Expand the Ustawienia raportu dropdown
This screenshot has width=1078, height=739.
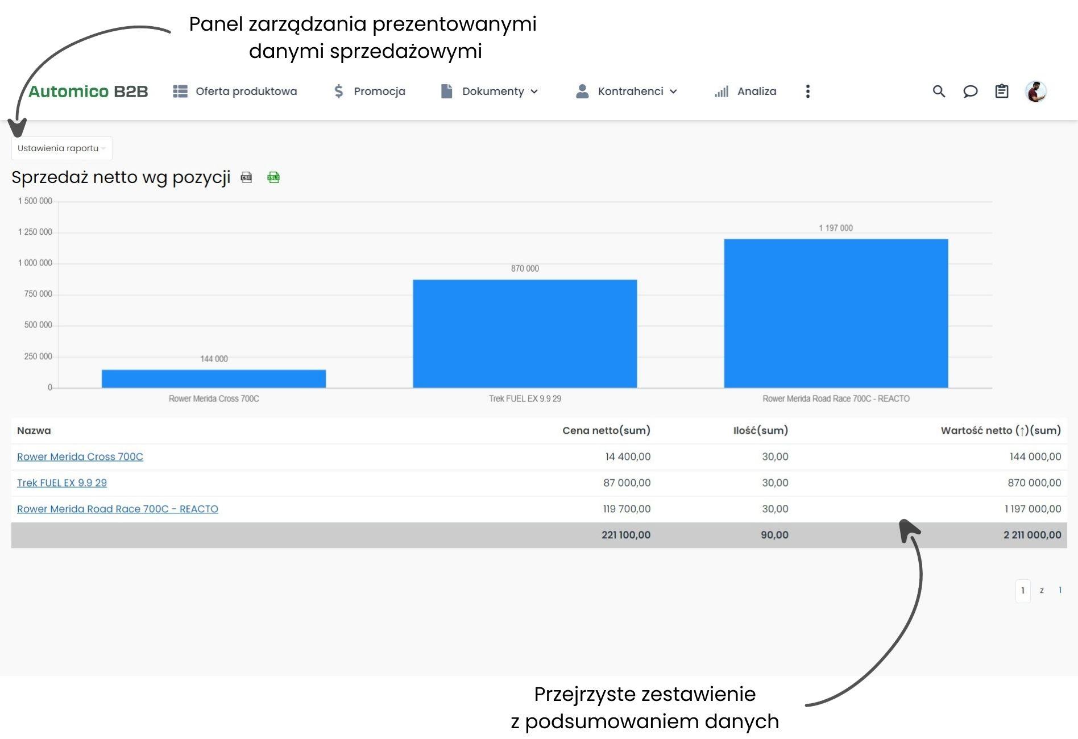point(61,148)
